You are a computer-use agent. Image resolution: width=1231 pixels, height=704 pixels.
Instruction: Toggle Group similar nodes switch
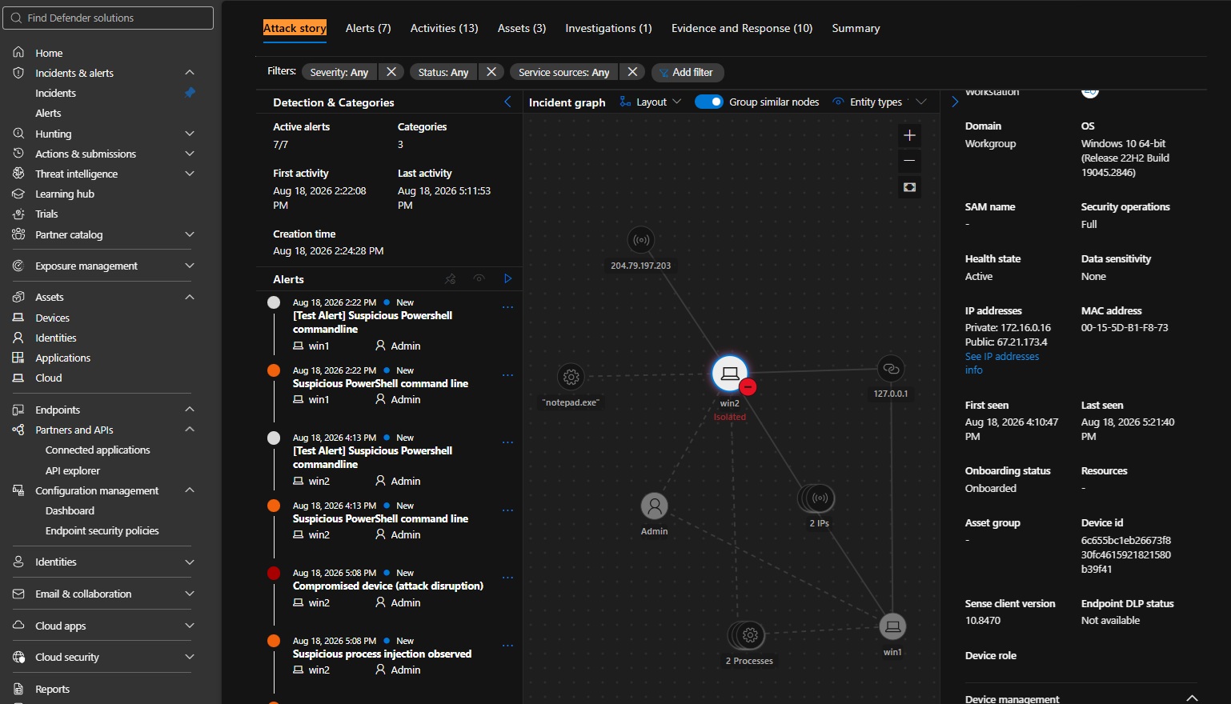tap(708, 102)
